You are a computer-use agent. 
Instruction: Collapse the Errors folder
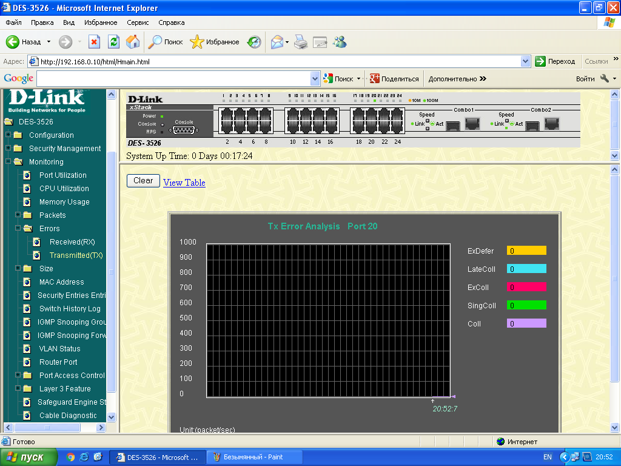(x=18, y=228)
